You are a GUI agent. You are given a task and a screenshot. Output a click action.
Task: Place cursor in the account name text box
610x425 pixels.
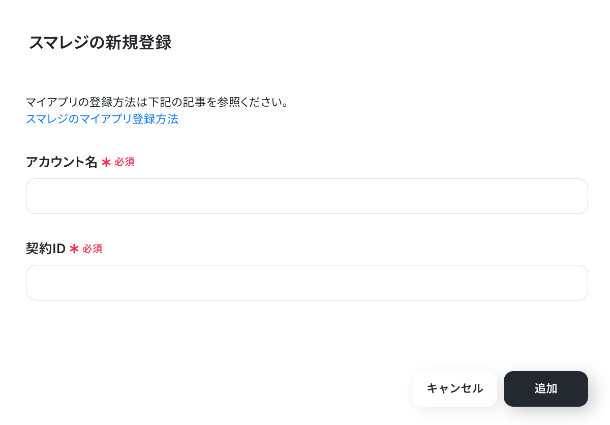coord(307,196)
